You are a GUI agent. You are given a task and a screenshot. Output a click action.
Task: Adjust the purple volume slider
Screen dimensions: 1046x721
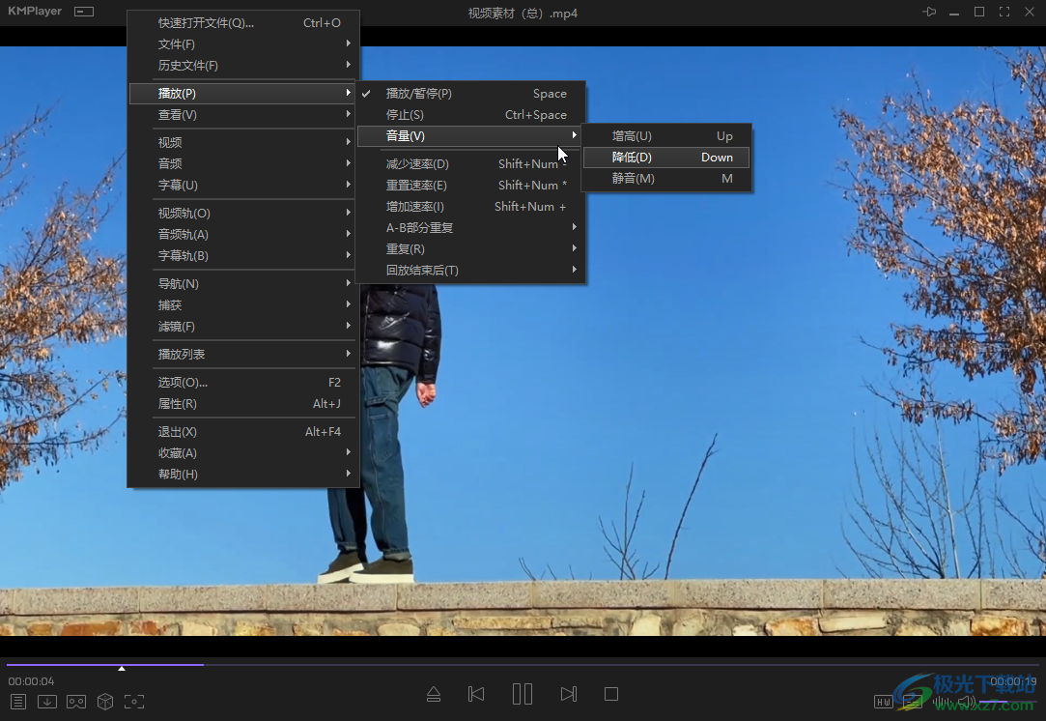tap(1007, 702)
